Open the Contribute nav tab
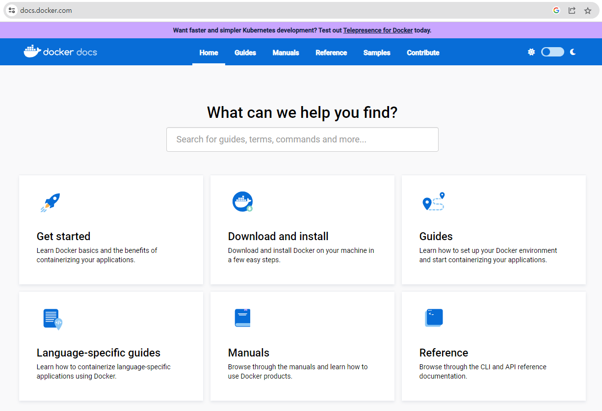This screenshot has height=411, width=602. pos(423,53)
